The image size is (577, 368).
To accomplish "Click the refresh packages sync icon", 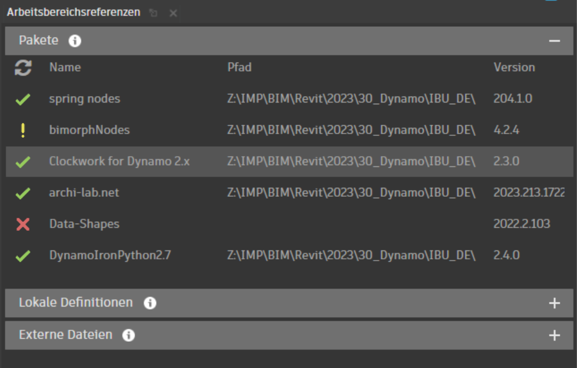I will click(23, 67).
